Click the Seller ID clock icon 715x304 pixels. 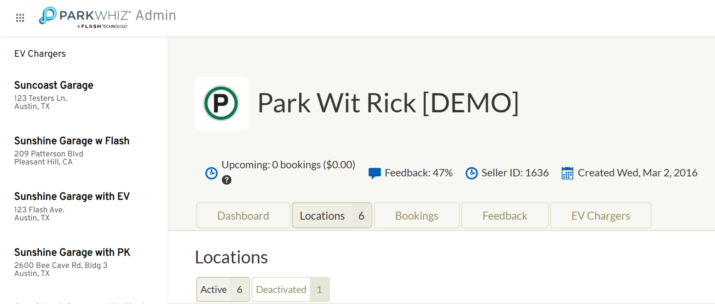(x=472, y=173)
